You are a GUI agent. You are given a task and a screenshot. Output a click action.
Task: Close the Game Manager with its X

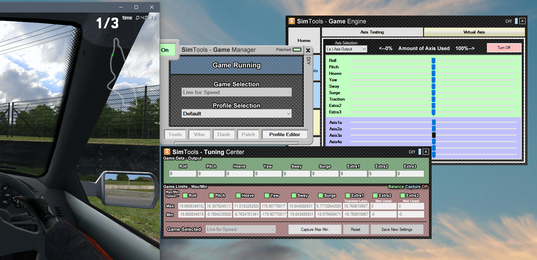(x=308, y=50)
